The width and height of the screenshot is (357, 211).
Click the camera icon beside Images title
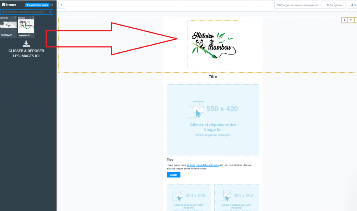[3, 4]
